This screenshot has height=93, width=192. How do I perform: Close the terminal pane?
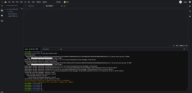(x=187, y=49)
